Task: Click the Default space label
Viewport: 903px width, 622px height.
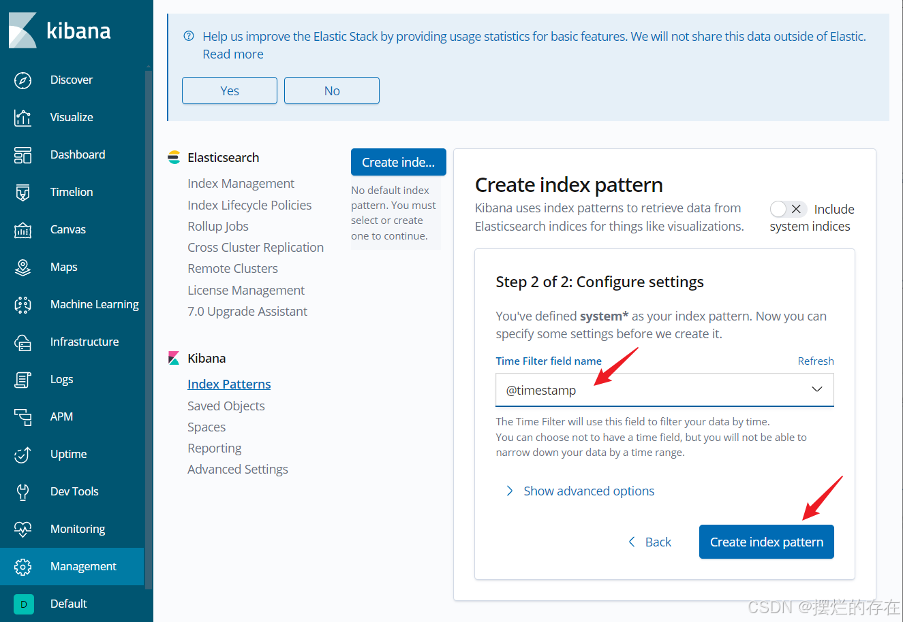Action: [x=69, y=604]
